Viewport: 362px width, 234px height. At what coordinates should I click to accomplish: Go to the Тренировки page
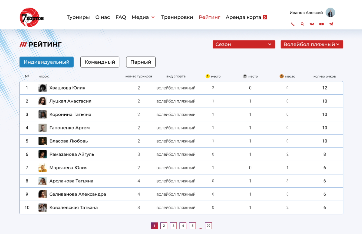177,17
